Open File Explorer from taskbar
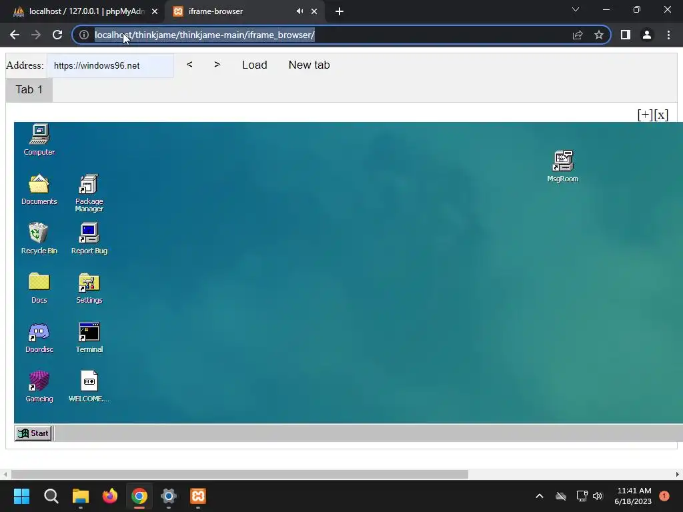Image resolution: width=683 pixels, height=512 pixels. [81, 496]
